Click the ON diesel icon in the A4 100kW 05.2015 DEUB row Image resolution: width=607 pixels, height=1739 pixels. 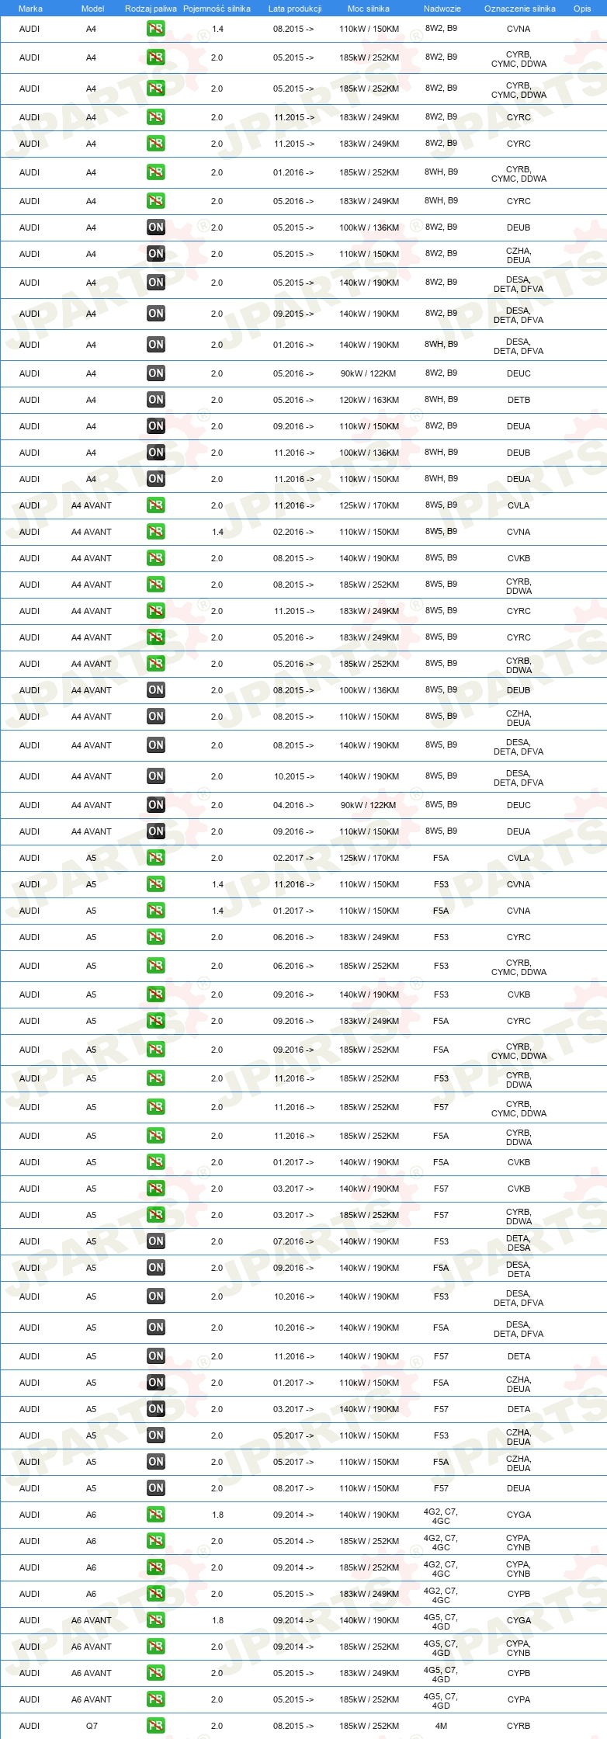point(155,227)
